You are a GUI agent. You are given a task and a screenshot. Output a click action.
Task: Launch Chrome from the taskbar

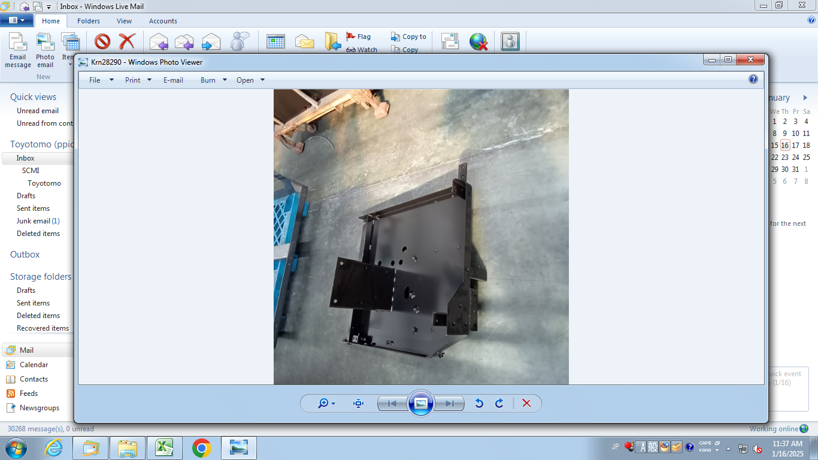(x=202, y=448)
